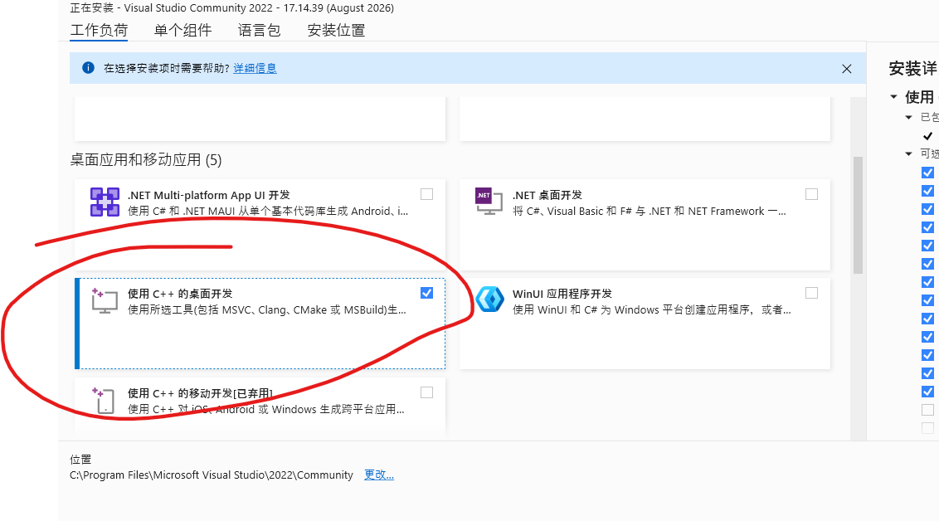Click the .NET MAUI workload icon
This screenshot has width=939, height=521.
[105, 202]
